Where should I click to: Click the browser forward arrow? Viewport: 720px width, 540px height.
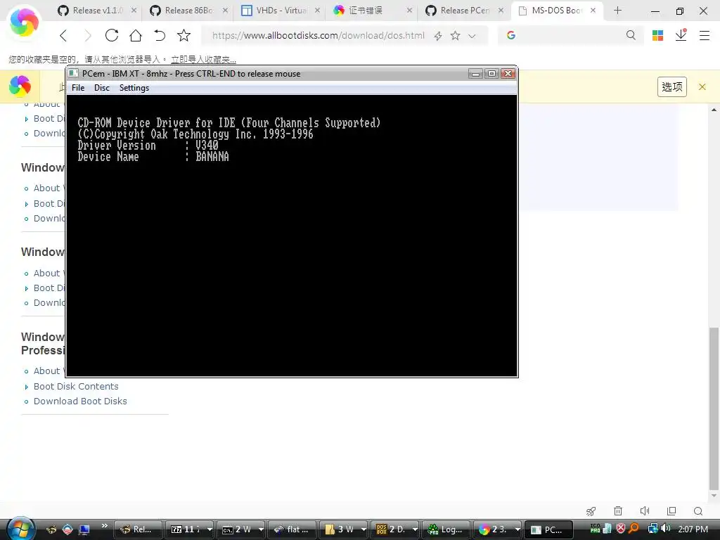tap(87, 35)
